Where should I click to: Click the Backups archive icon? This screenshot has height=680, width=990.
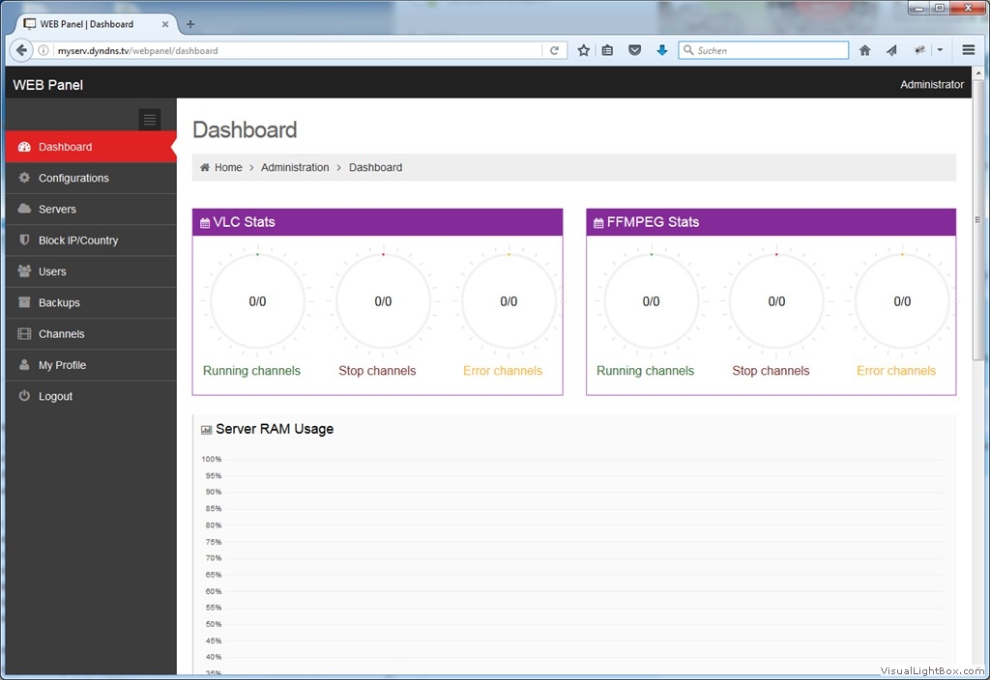click(x=25, y=302)
